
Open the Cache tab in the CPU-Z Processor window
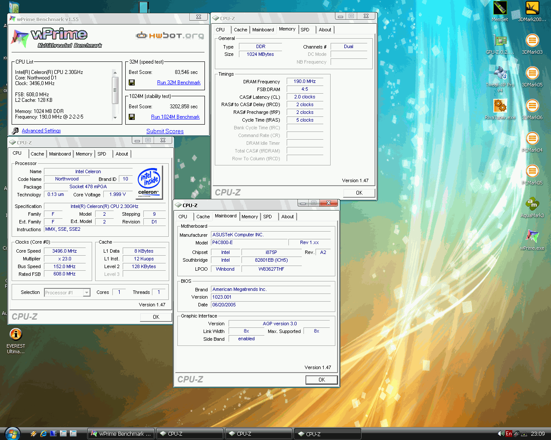click(x=37, y=154)
